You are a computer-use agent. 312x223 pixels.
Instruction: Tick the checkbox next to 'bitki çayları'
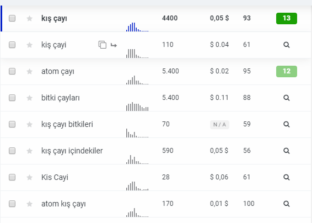tap(12, 98)
